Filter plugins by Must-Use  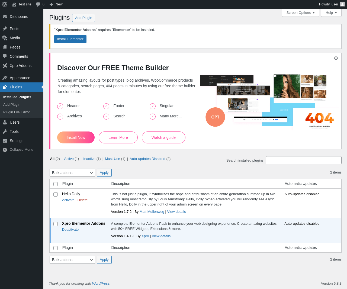pos(113,159)
